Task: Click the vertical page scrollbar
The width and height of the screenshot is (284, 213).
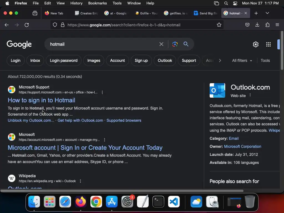Action: coord(282,50)
